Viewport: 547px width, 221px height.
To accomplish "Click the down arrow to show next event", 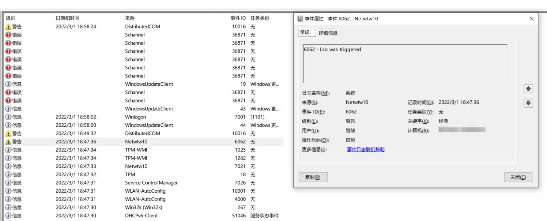I will coord(528,103).
